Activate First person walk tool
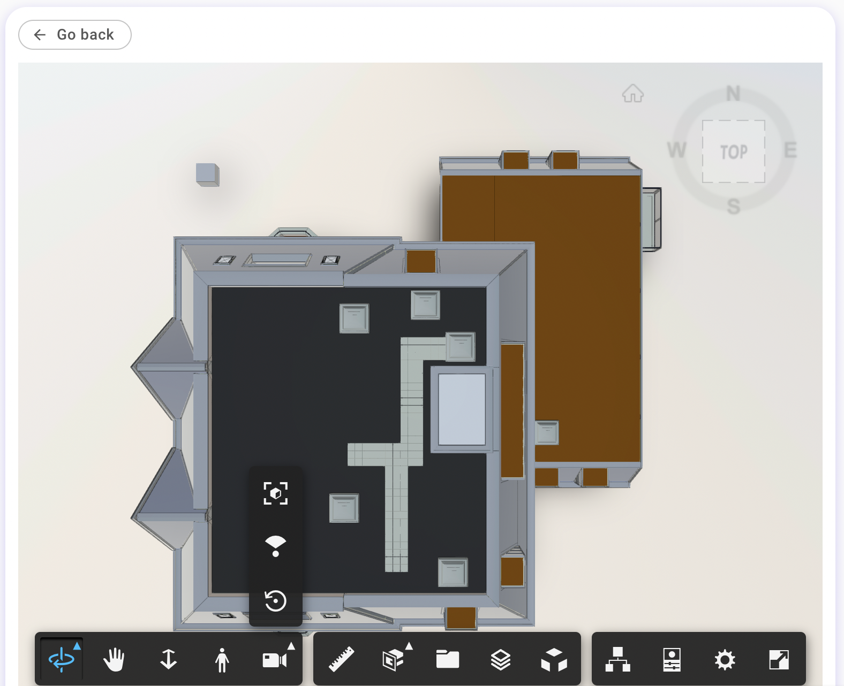844x686 pixels. (x=222, y=659)
